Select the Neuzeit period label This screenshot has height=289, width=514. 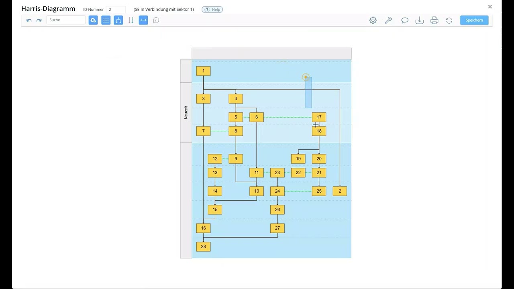pos(186,112)
